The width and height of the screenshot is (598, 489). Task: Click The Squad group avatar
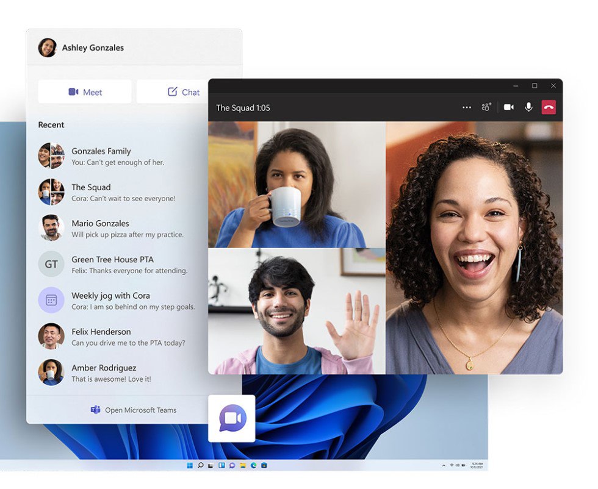point(51,191)
